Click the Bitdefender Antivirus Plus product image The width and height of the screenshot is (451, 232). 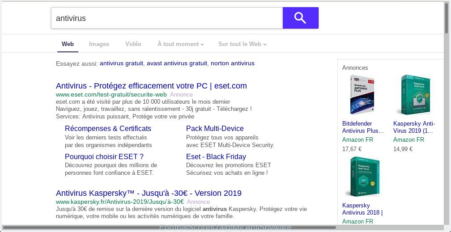point(362,95)
